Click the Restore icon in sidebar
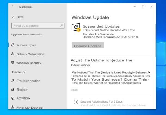This screenshot has height=115, width=166. [13, 89]
